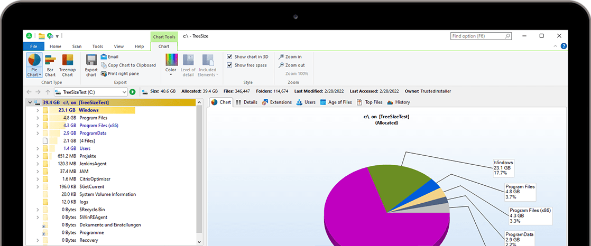Zoom out of the chart
The height and width of the screenshot is (246, 591).
point(291,65)
